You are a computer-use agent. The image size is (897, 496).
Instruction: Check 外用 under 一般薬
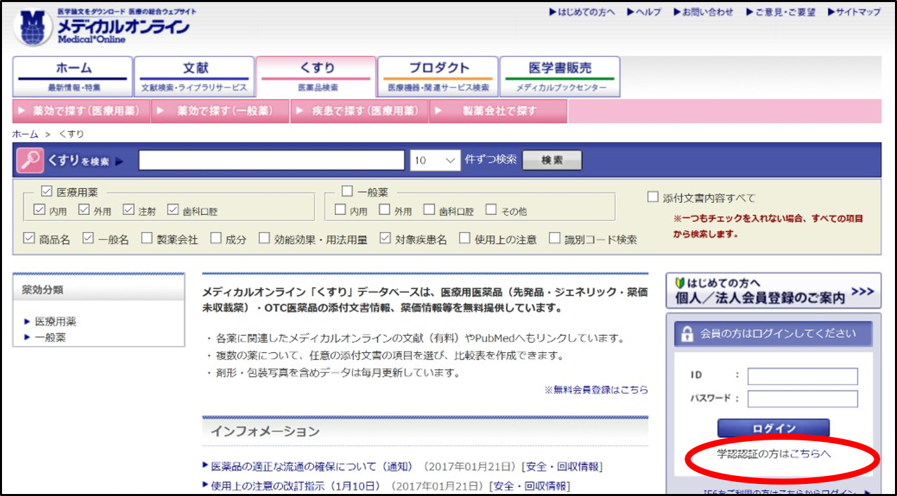[385, 210]
